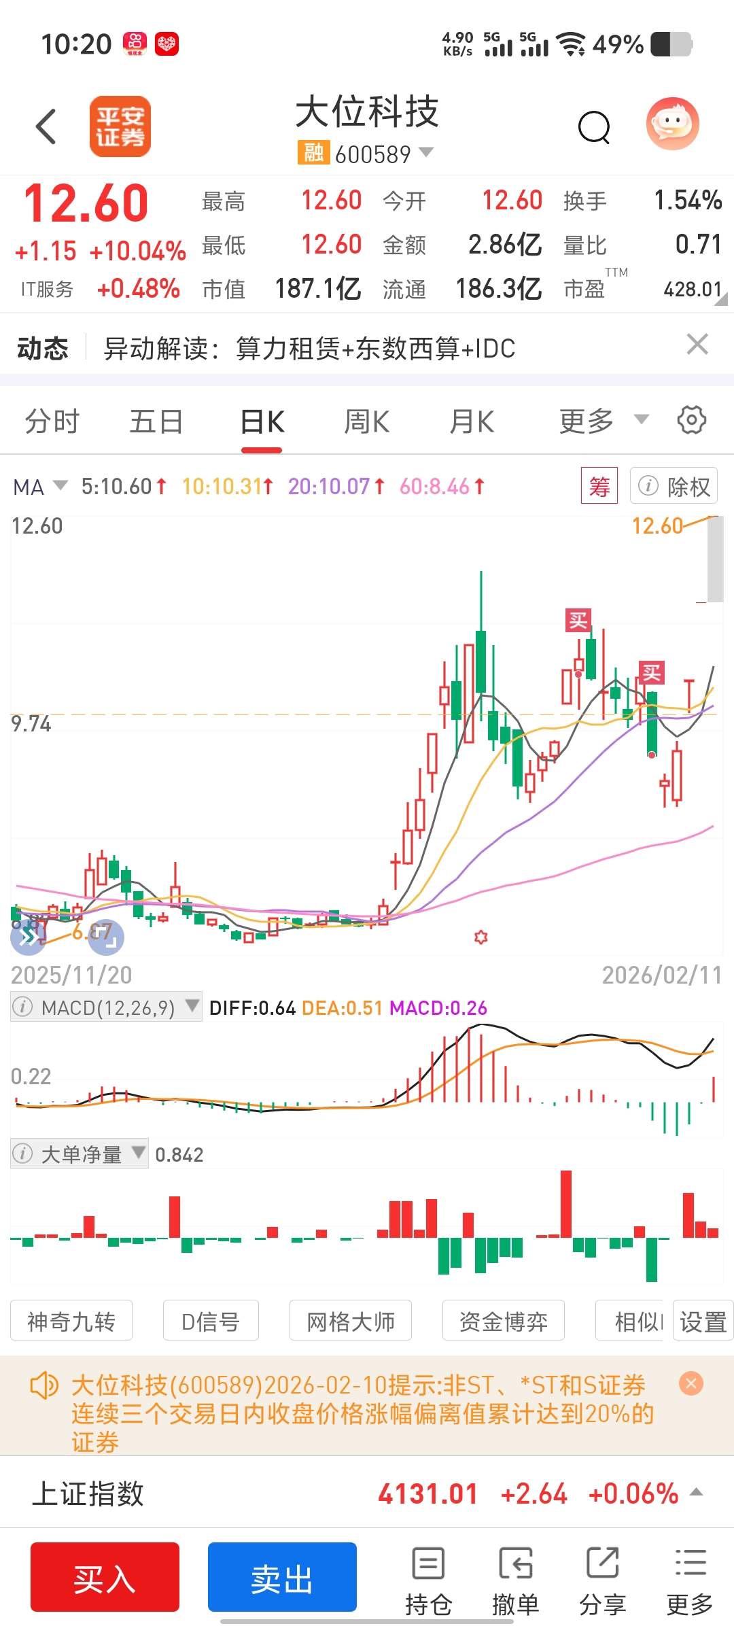Open chart settings gear icon
Image resolution: width=734 pixels, height=1626 pixels.
pyautogui.click(x=692, y=420)
